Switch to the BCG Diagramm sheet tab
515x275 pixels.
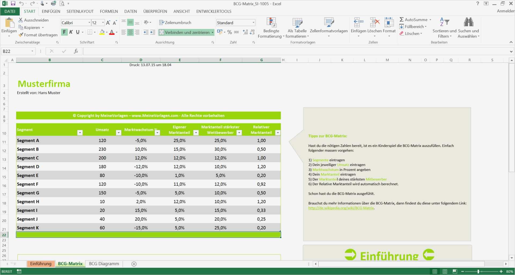[104, 264]
